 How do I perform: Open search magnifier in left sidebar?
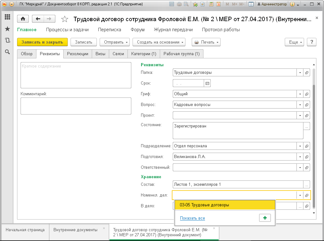8,52
